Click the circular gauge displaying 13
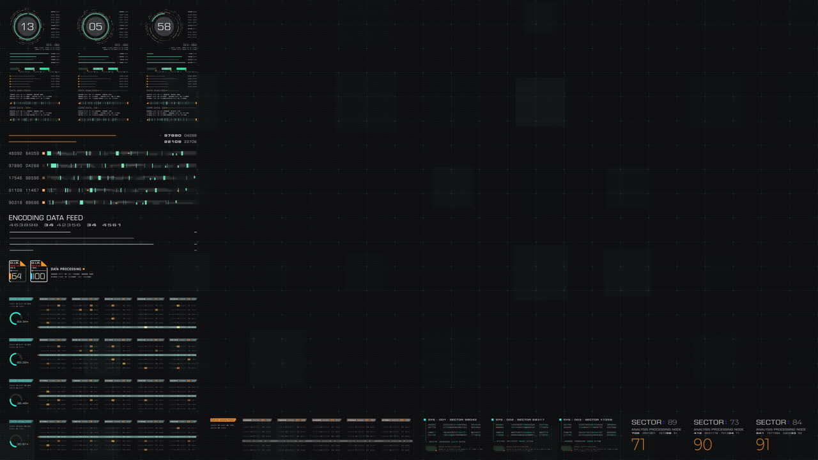818x460 pixels. 27,26
